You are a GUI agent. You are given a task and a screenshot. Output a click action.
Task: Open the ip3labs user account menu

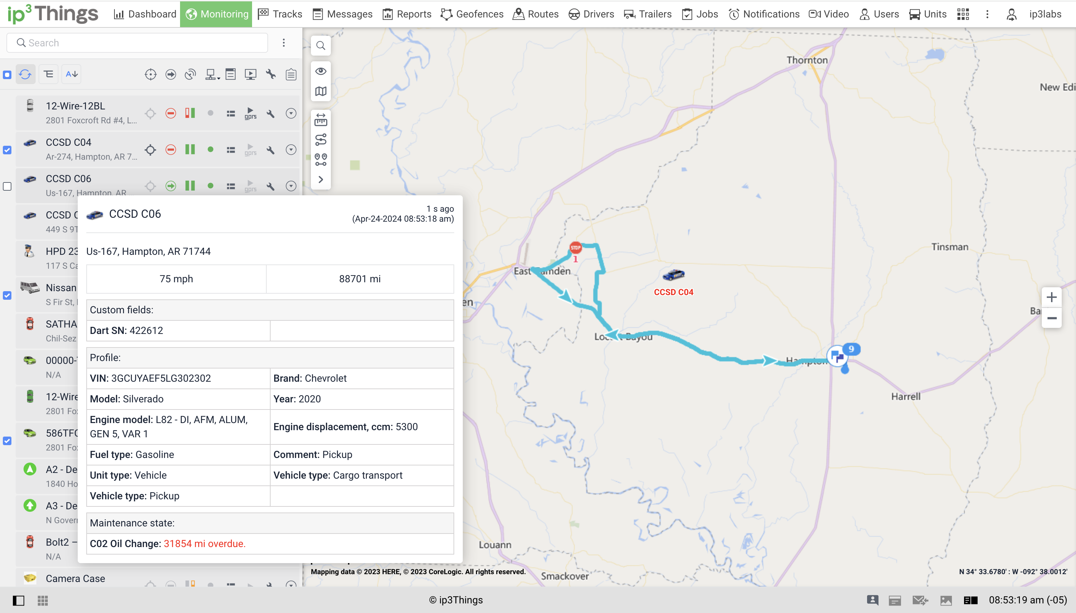point(1034,14)
